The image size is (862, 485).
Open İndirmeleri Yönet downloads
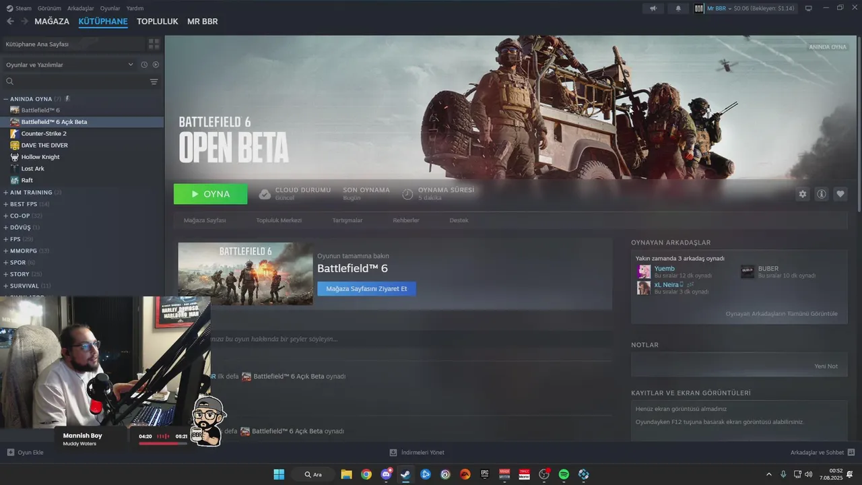[x=417, y=453]
